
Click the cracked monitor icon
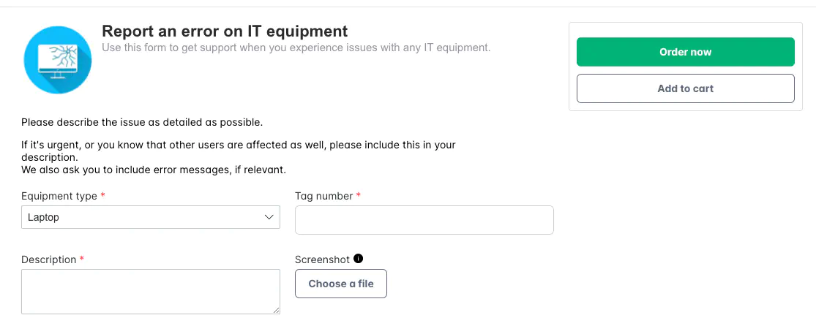tap(58, 60)
